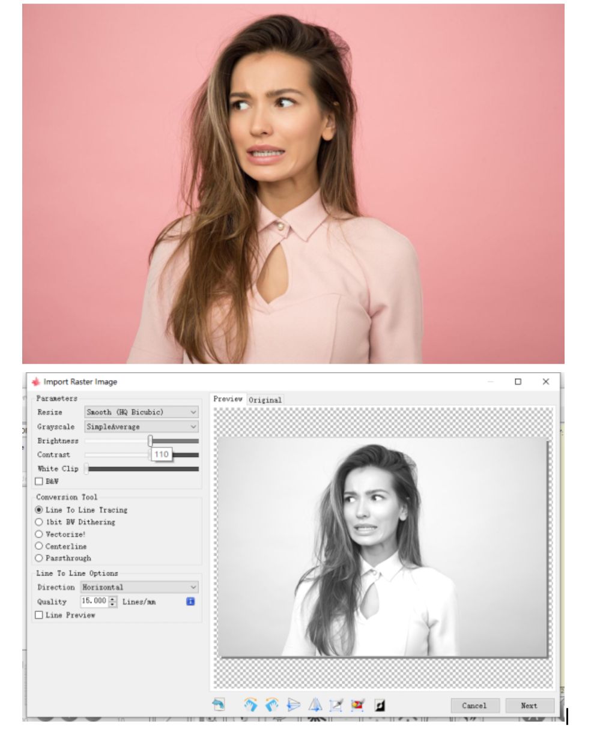Click the first rotate hand icon
This screenshot has height=736, width=597.
[250, 705]
